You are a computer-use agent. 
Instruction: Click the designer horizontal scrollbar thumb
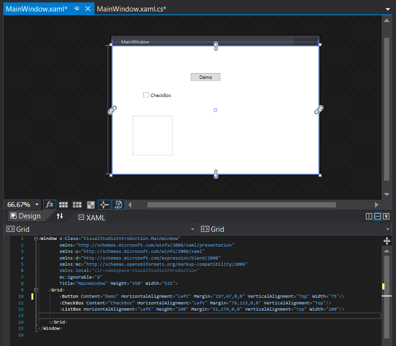(241, 205)
